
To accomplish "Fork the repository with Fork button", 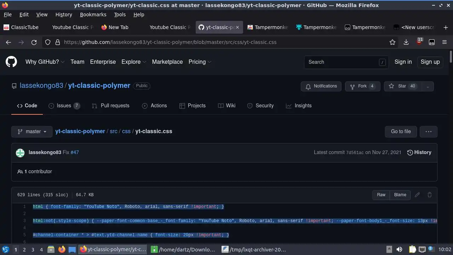I will tap(362, 86).
